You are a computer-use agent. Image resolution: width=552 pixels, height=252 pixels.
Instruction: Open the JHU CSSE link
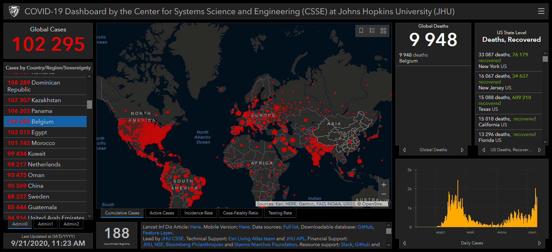[173, 239]
